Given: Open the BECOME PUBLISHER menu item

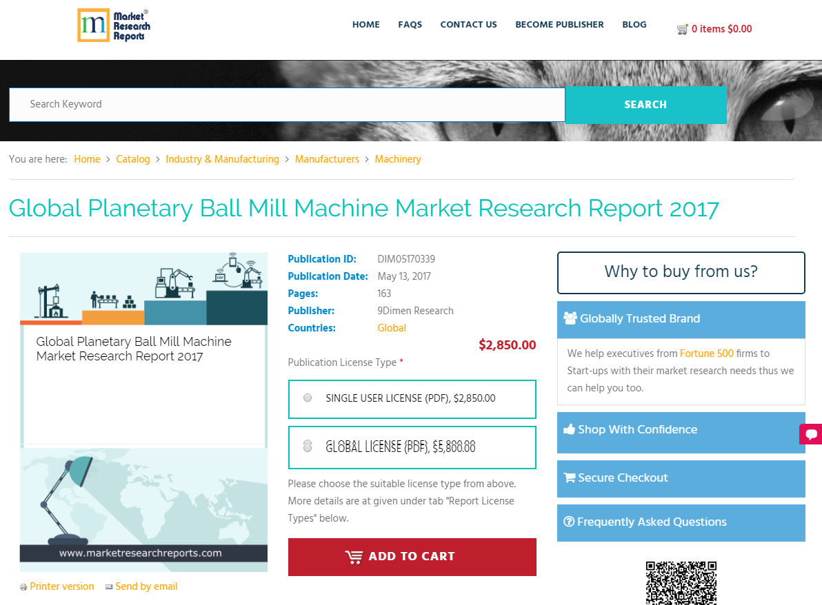Looking at the screenshot, I should (559, 25).
